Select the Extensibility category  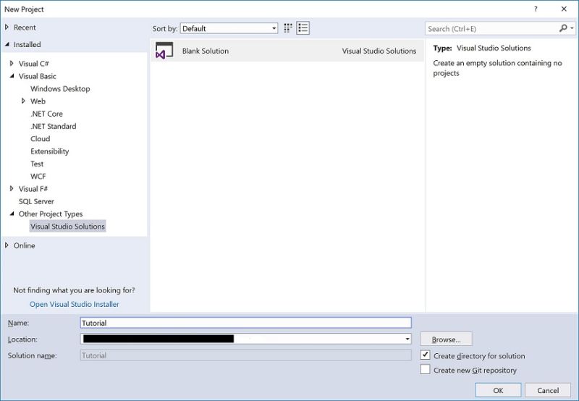[49, 151]
